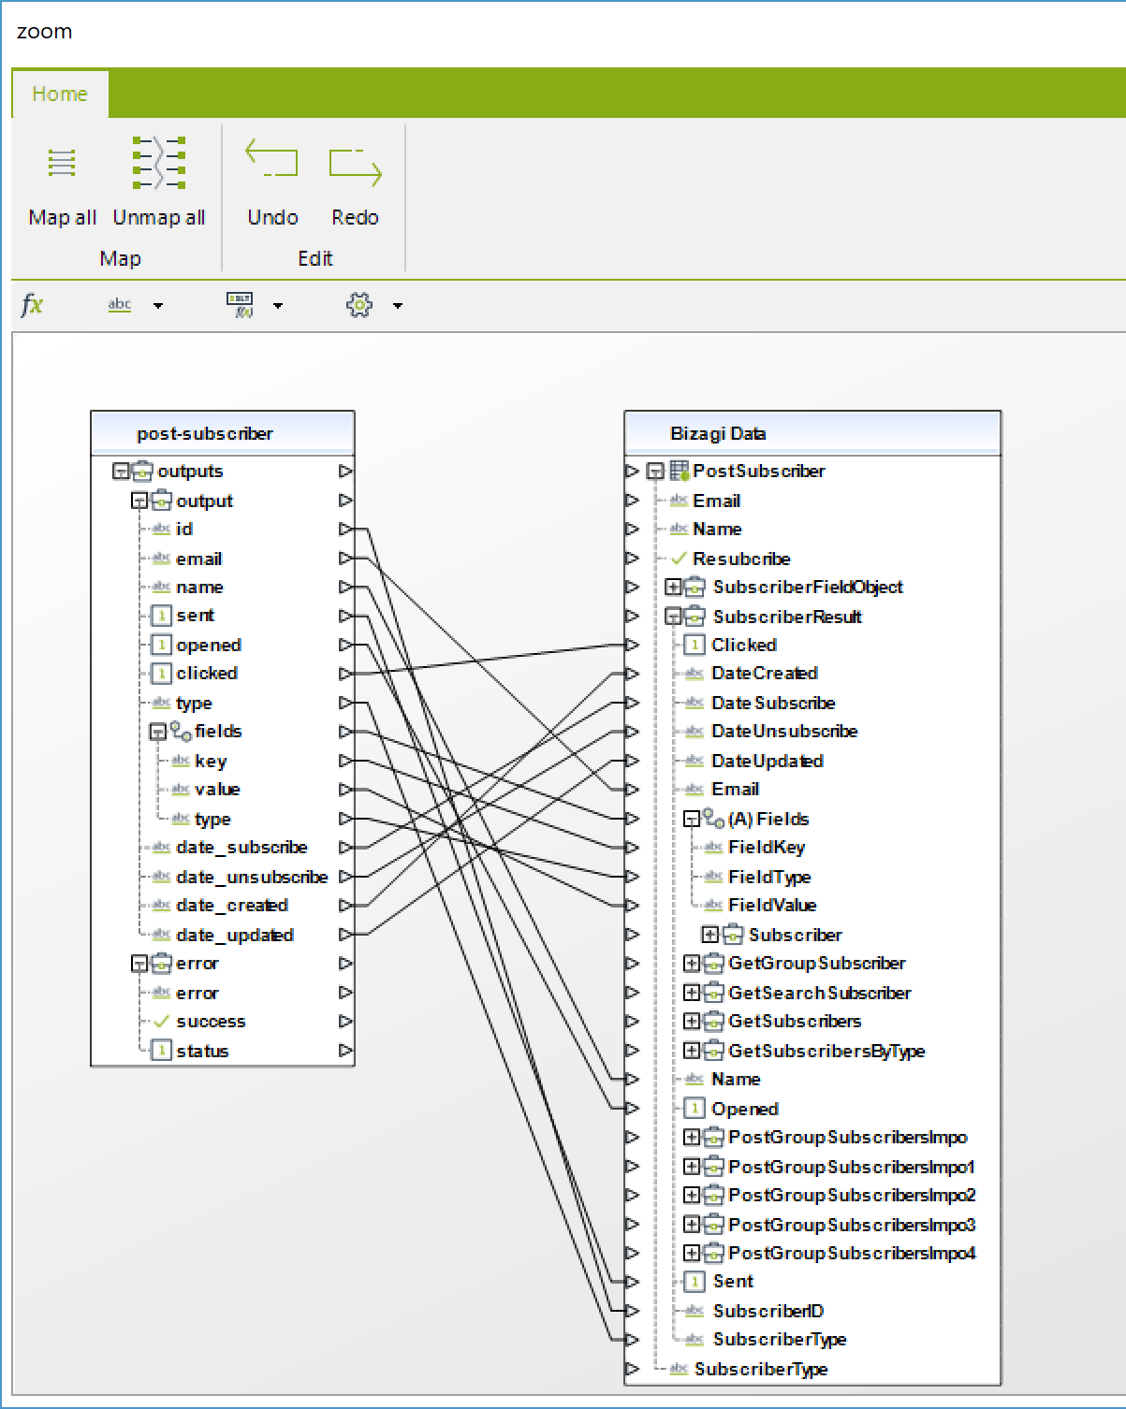Screen dimensions: 1126x1409
Task: Select SubscriberID in Bizagi Data
Action: click(768, 1311)
